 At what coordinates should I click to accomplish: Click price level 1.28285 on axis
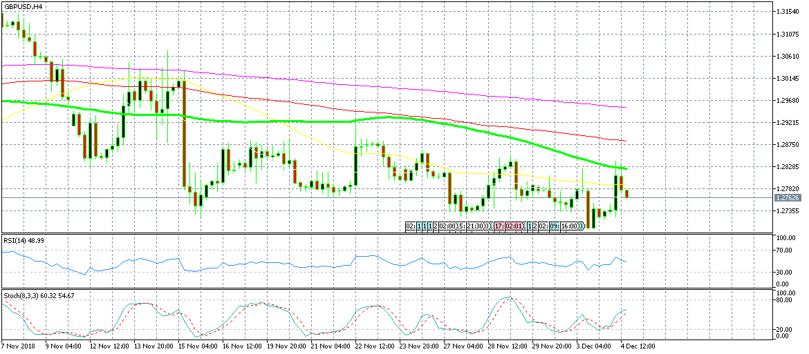click(788, 167)
